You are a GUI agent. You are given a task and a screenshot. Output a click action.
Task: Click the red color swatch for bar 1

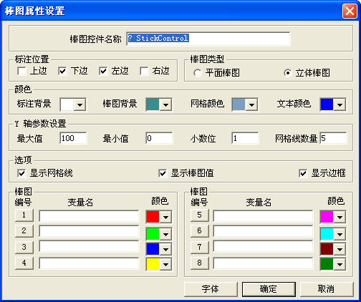click(153, 217)
